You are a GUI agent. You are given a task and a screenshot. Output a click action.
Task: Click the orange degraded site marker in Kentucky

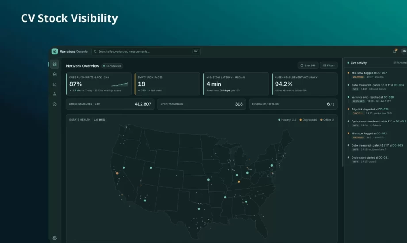pos(239,182)
